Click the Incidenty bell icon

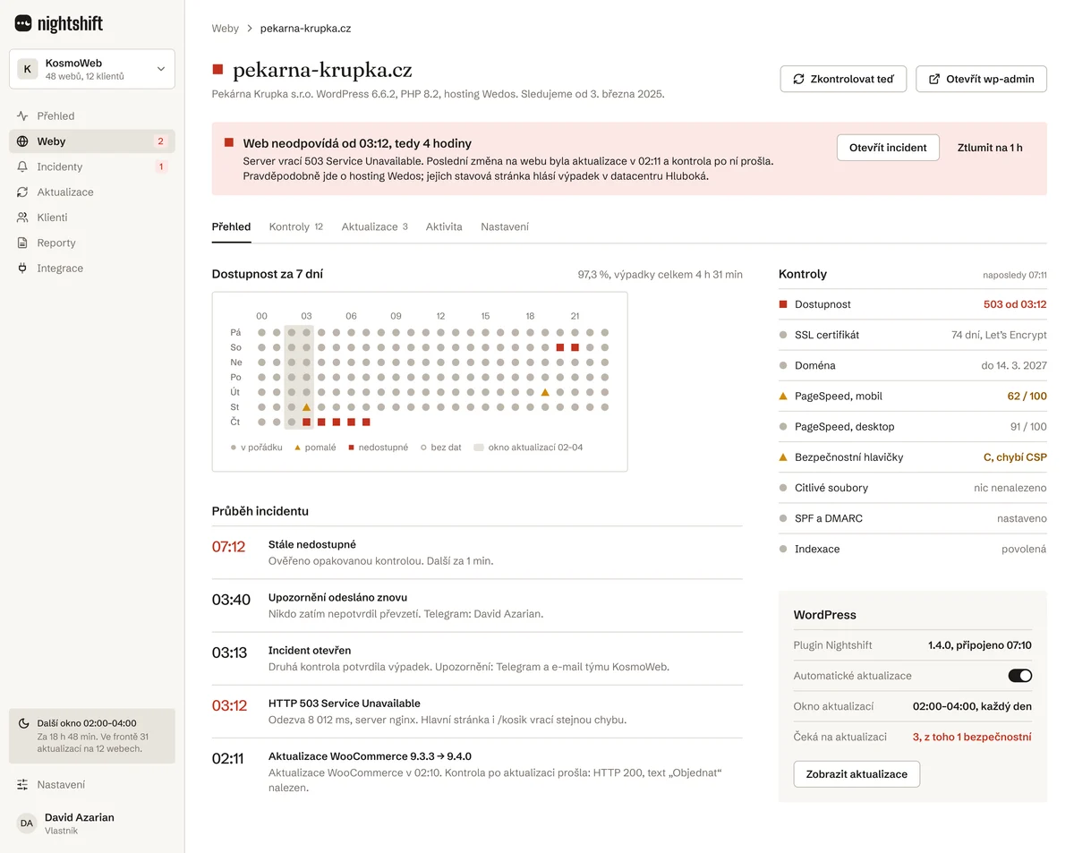click(x=22, y=166)
